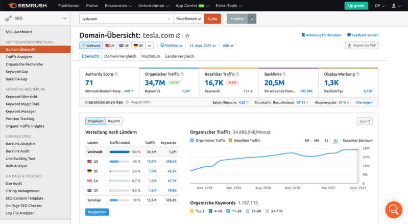
Task: Select US flag database
Action: (x=110, y=46)
